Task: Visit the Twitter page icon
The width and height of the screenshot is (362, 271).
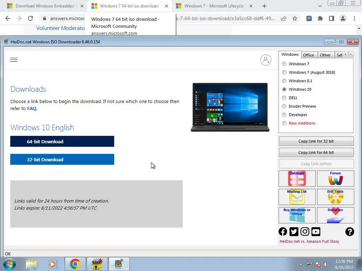Action: (x=294, y=231)
